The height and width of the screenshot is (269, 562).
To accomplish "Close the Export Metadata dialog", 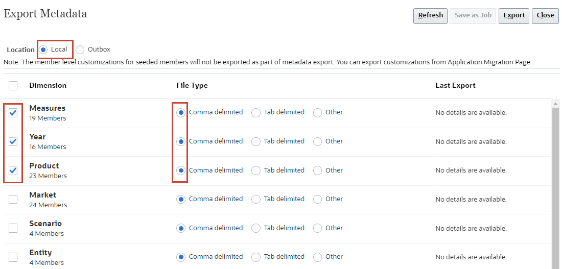I will coord(545,15).
